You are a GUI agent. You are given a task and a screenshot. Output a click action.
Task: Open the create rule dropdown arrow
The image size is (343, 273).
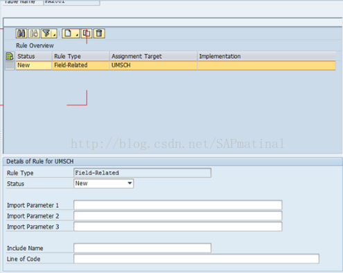[77, 35]
